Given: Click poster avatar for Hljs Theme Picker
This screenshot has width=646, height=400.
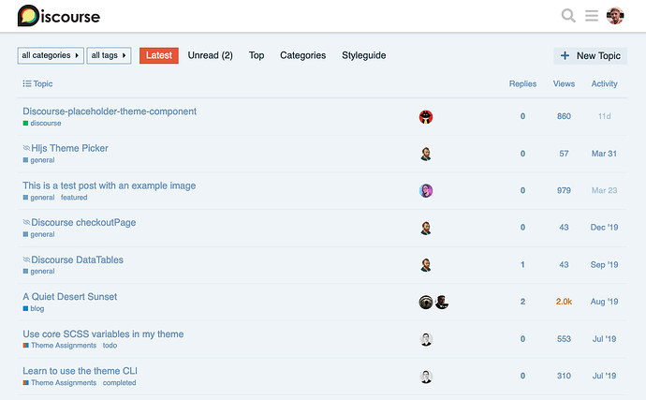Looking at the screenshot, I should (426, 154).
